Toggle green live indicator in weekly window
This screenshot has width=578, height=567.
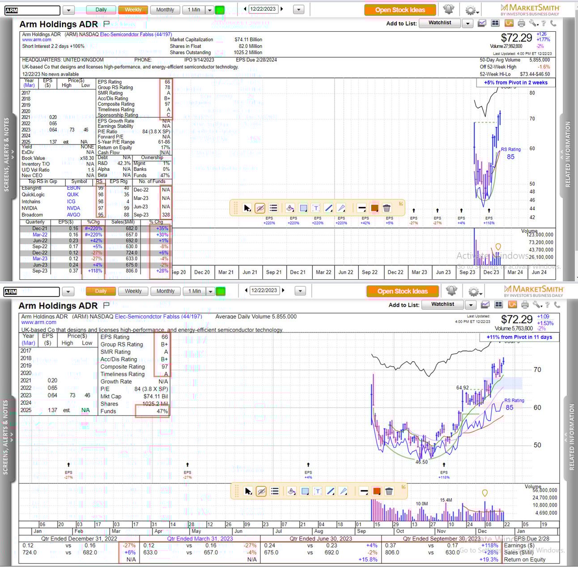(220, 10)
